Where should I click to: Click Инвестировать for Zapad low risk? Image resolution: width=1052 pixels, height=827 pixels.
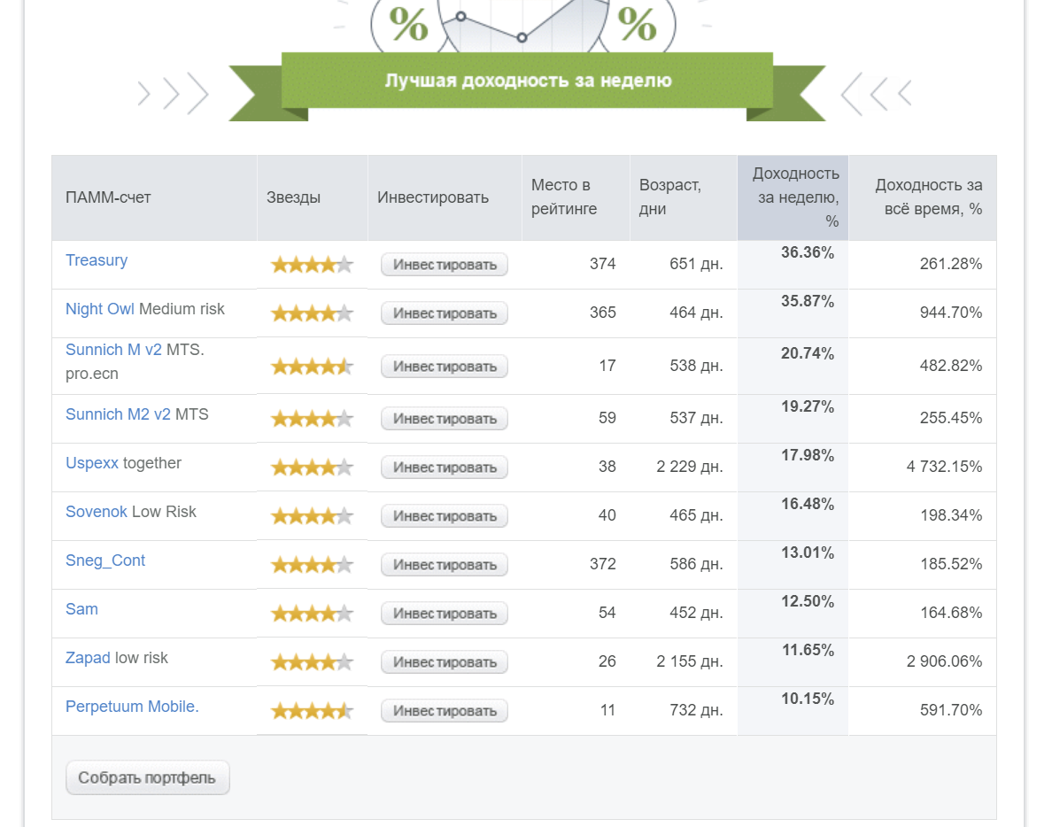coord(445,662)
